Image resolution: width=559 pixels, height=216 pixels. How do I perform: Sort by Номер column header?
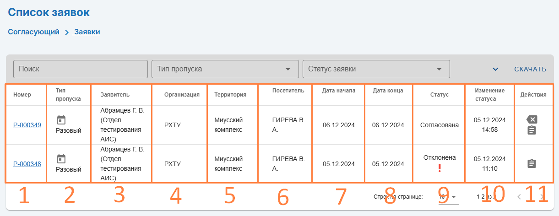[x=22, y=95]
